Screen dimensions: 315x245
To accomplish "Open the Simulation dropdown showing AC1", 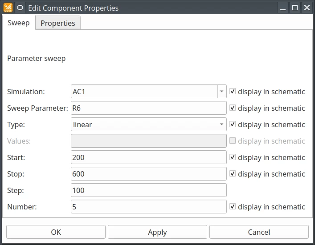I will pos(149,92).
